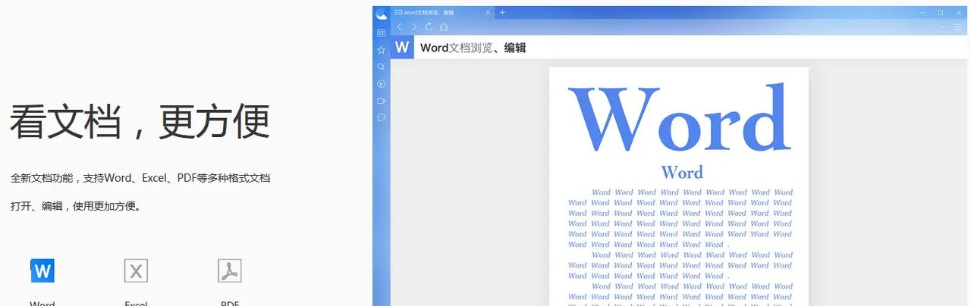Reload the page with refresh icon
This screenshot has height=306, width=971.
pyautogui.click(x=429, y=27)
